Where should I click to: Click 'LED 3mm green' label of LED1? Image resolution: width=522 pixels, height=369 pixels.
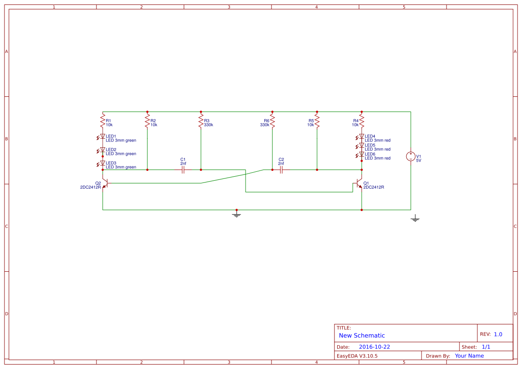[x=121, y=141]
